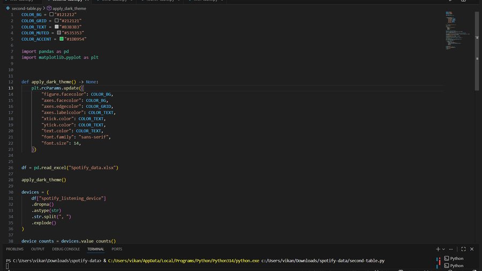Image resolution: width=482 pixels, height=271 pixels.
Task: Switch to the Ports panel tab
Action: [117, 249]
